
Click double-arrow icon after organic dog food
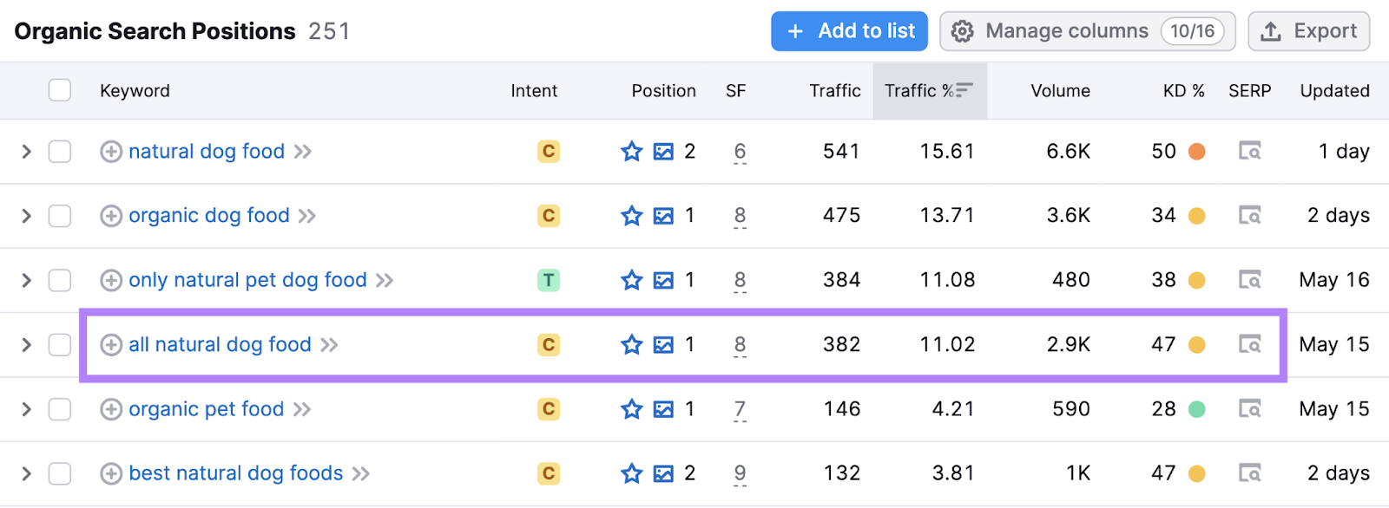(x=307, y=217)
